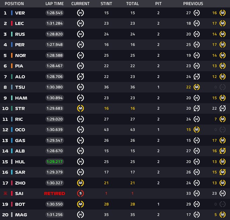The image size is (230, 220).
Task: Click the orange team color bar beside NOR
Action: (12, 55)
